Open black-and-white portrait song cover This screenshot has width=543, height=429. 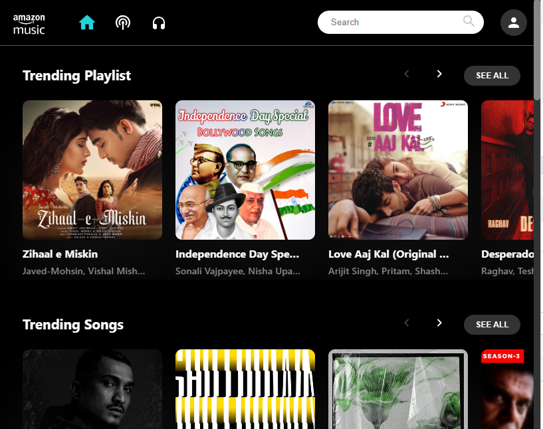(92, 389)
